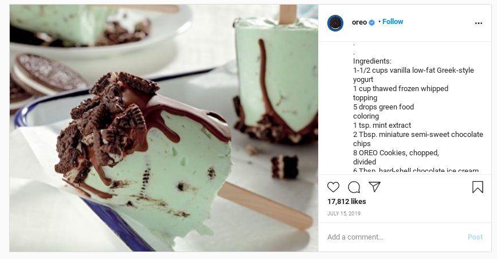This screenshot has height=259, width=497.
Task: Click the blue verified badge
Action: click(372, 22)
